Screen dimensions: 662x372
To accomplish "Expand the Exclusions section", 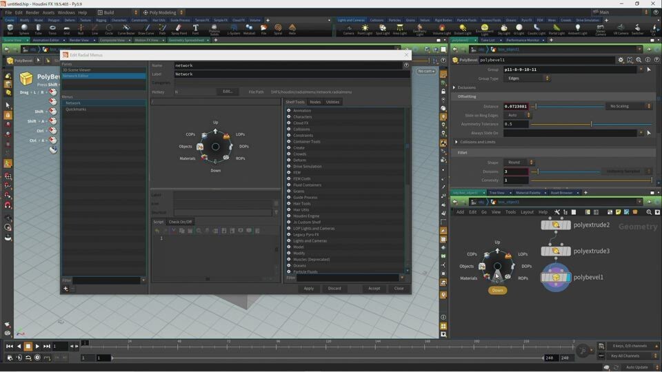I will click(x=454, y=87).
